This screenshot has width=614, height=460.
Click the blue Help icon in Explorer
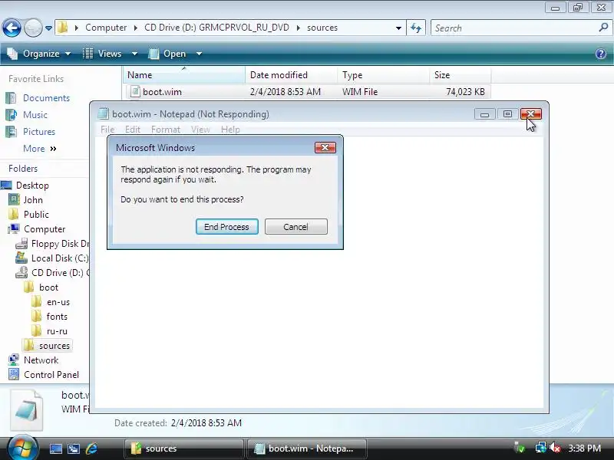tap(601, 54)
